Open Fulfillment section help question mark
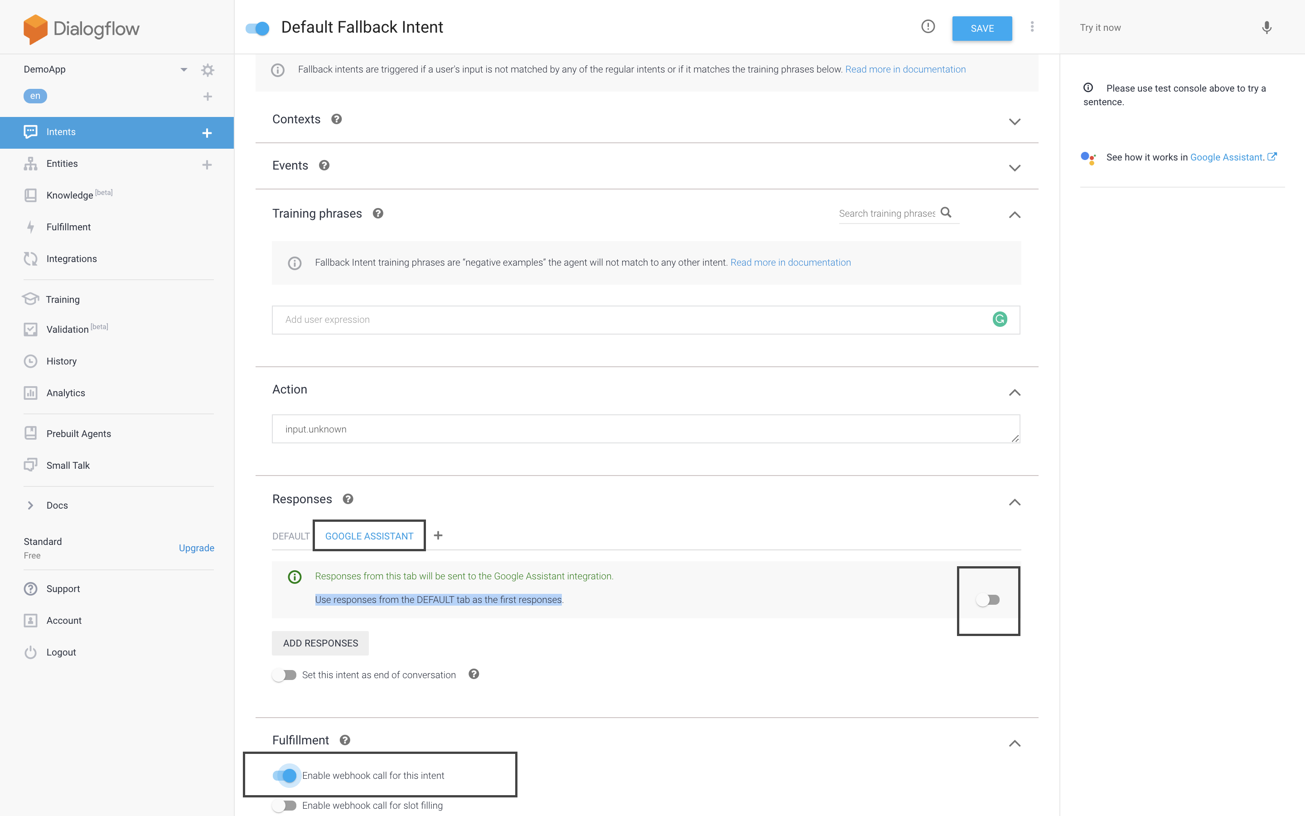Image resolution: width=1305 pixels, height=816 pixels. point(345,740)
